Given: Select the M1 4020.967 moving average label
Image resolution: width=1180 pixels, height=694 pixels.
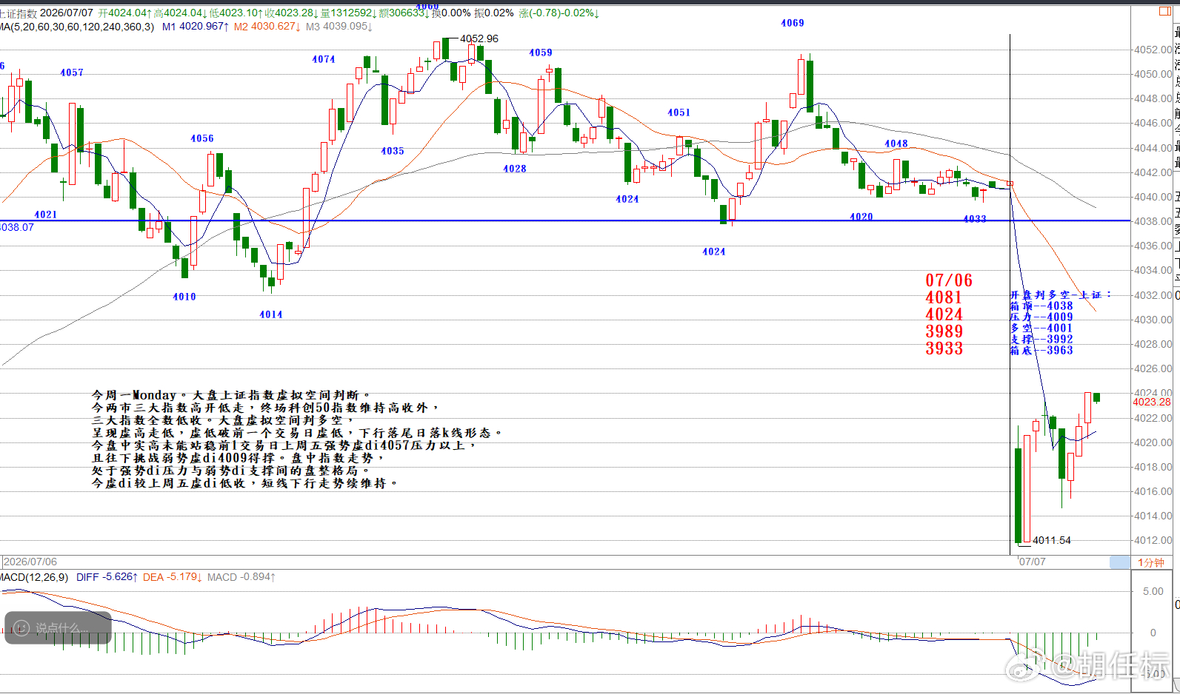Looking at the screenshot, I should tap(196, 27).
